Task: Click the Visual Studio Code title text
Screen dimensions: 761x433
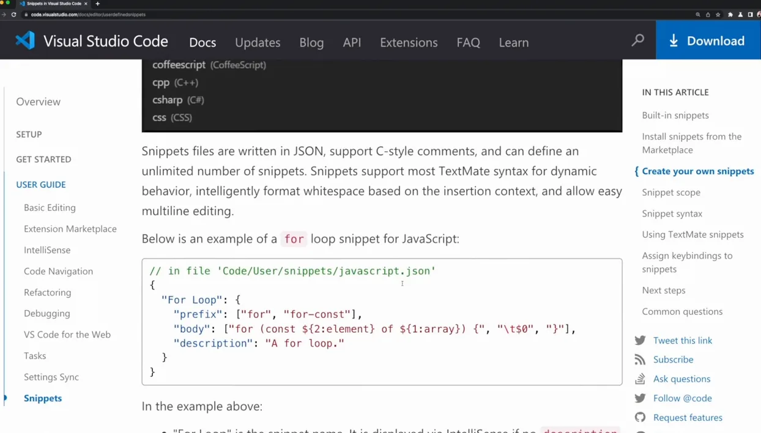Action: [x=105, y=41]
